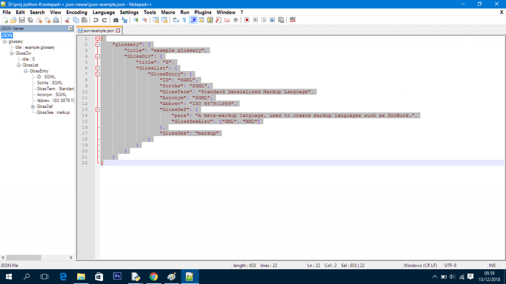Open the Encoding menu
The width and height of the screenshot is (506, 284).
77,12
